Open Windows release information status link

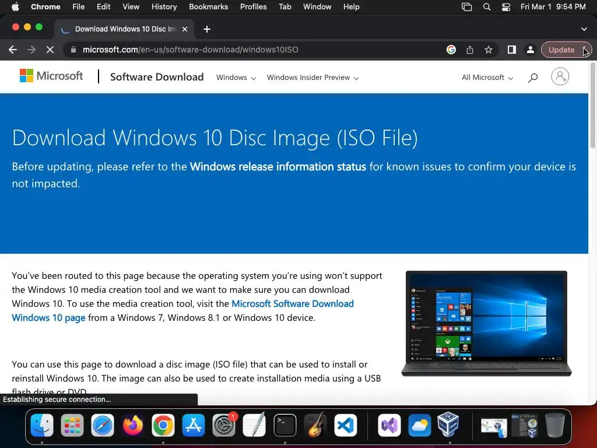[x=278, y=166]
